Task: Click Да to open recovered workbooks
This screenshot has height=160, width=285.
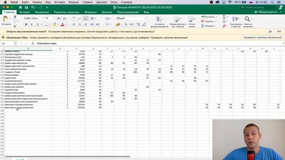Action: pyautogui.click(x=270, y=32)
